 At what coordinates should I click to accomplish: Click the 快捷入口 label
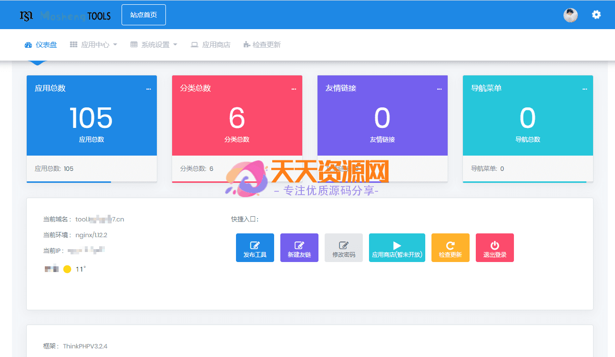245,220
